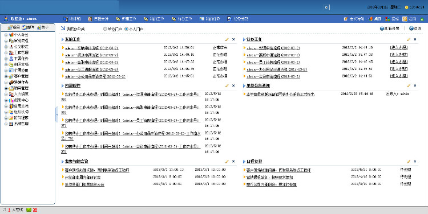Viewport: 428px width, 214px height.
Task: Close the right-hand 日程安排 panel with its X
Action: tap(415, 162)
